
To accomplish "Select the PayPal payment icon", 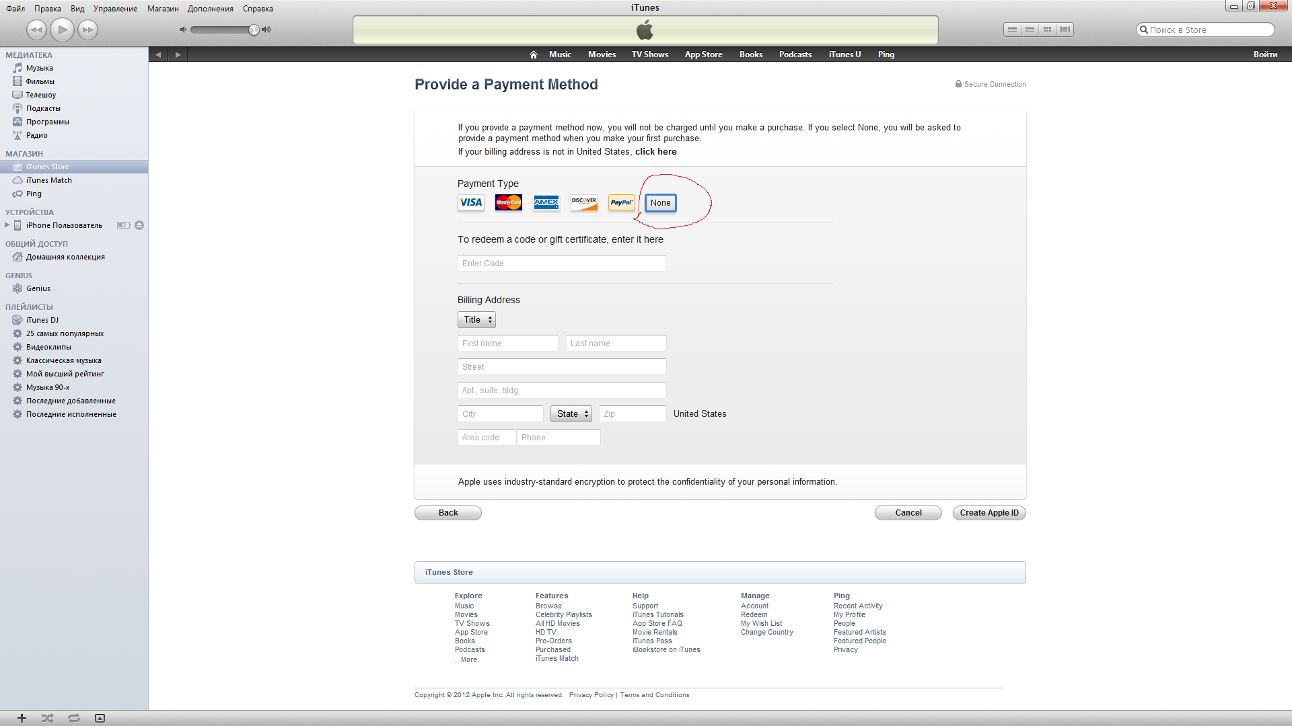I will tap(621, 202).
